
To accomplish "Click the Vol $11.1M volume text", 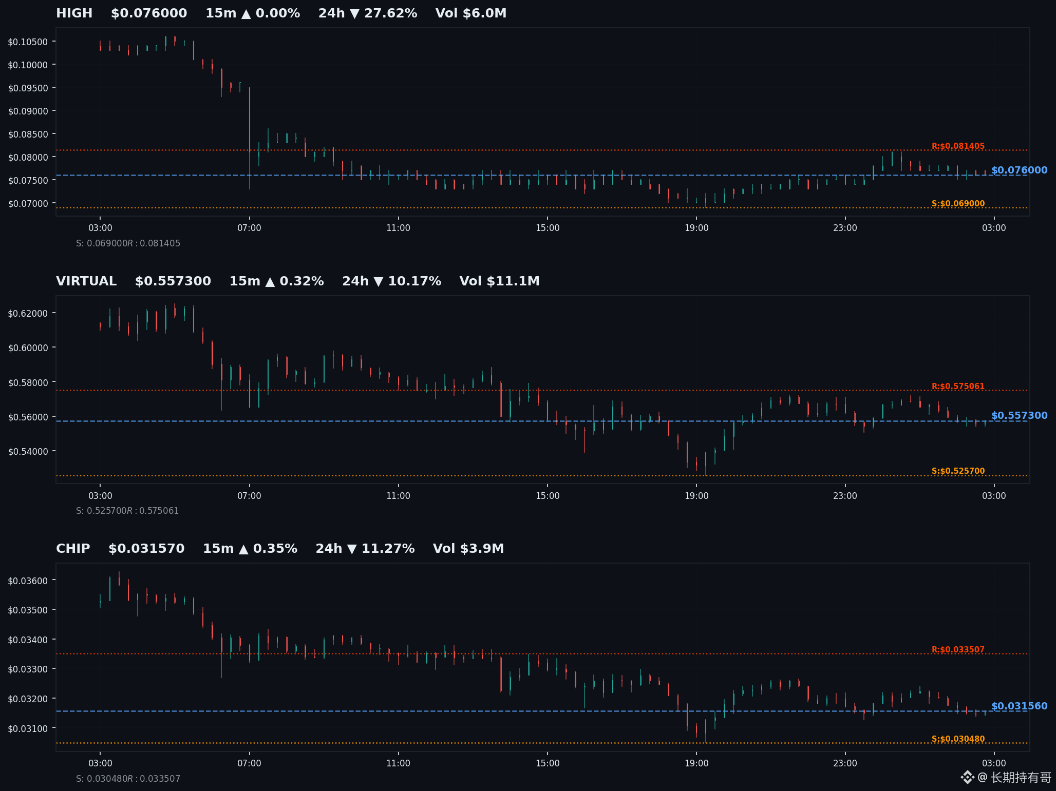I will coord(499,281).
